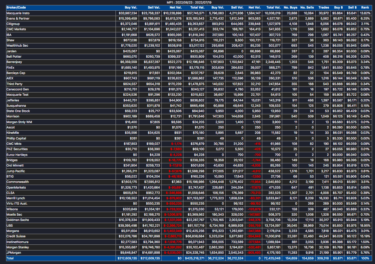Click the Barrenjoey broker name

(14, 62)
